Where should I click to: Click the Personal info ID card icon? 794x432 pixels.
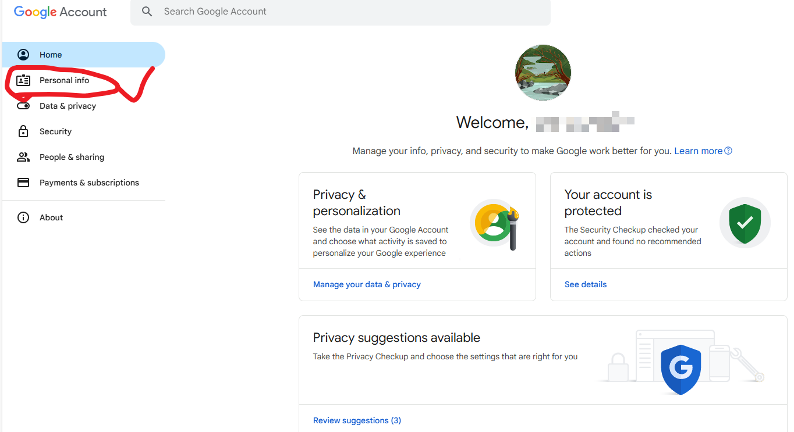pos(23,80)
